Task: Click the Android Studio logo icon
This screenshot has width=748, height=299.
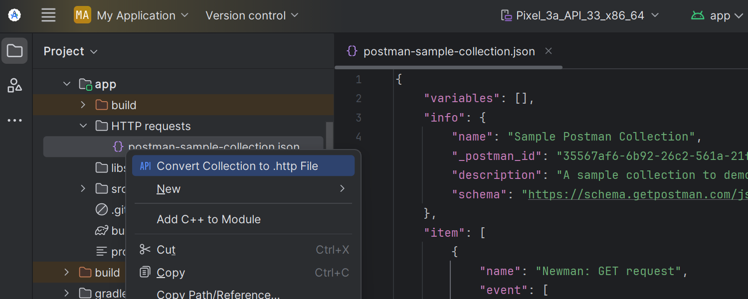Action: tap(14, 15)
